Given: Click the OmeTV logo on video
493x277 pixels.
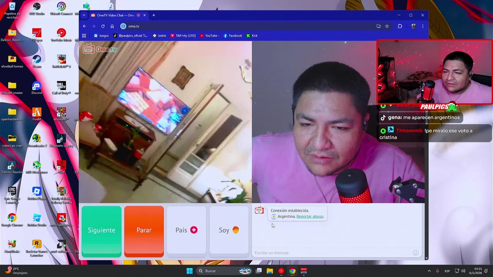Looking at the screenshot, I should pyautogui.click(x=100, y=49).
